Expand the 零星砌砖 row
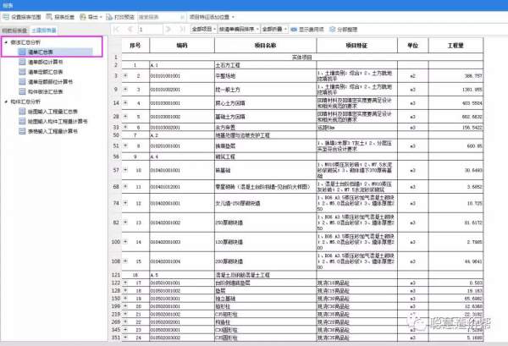The image size is (508, 346). (x=125, y=187)
